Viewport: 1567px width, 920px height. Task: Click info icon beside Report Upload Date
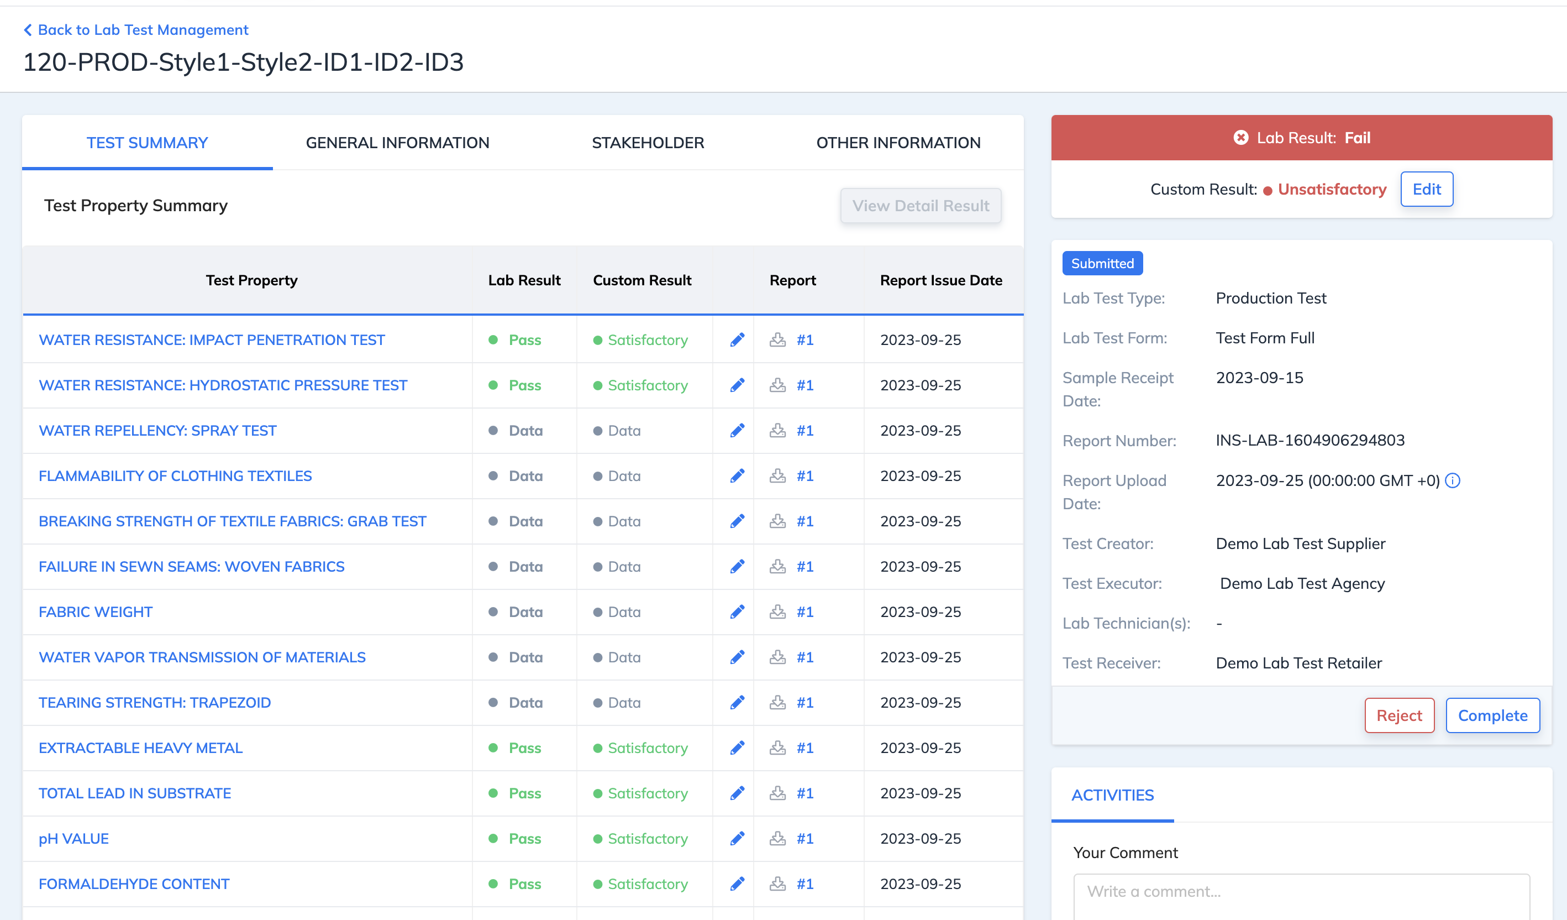coord(1453,481)
